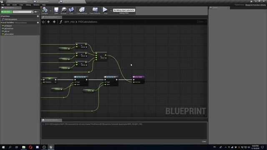Screen dimensions: 267x150
Task: Open Task View from the taskbar
Action: 17,147
